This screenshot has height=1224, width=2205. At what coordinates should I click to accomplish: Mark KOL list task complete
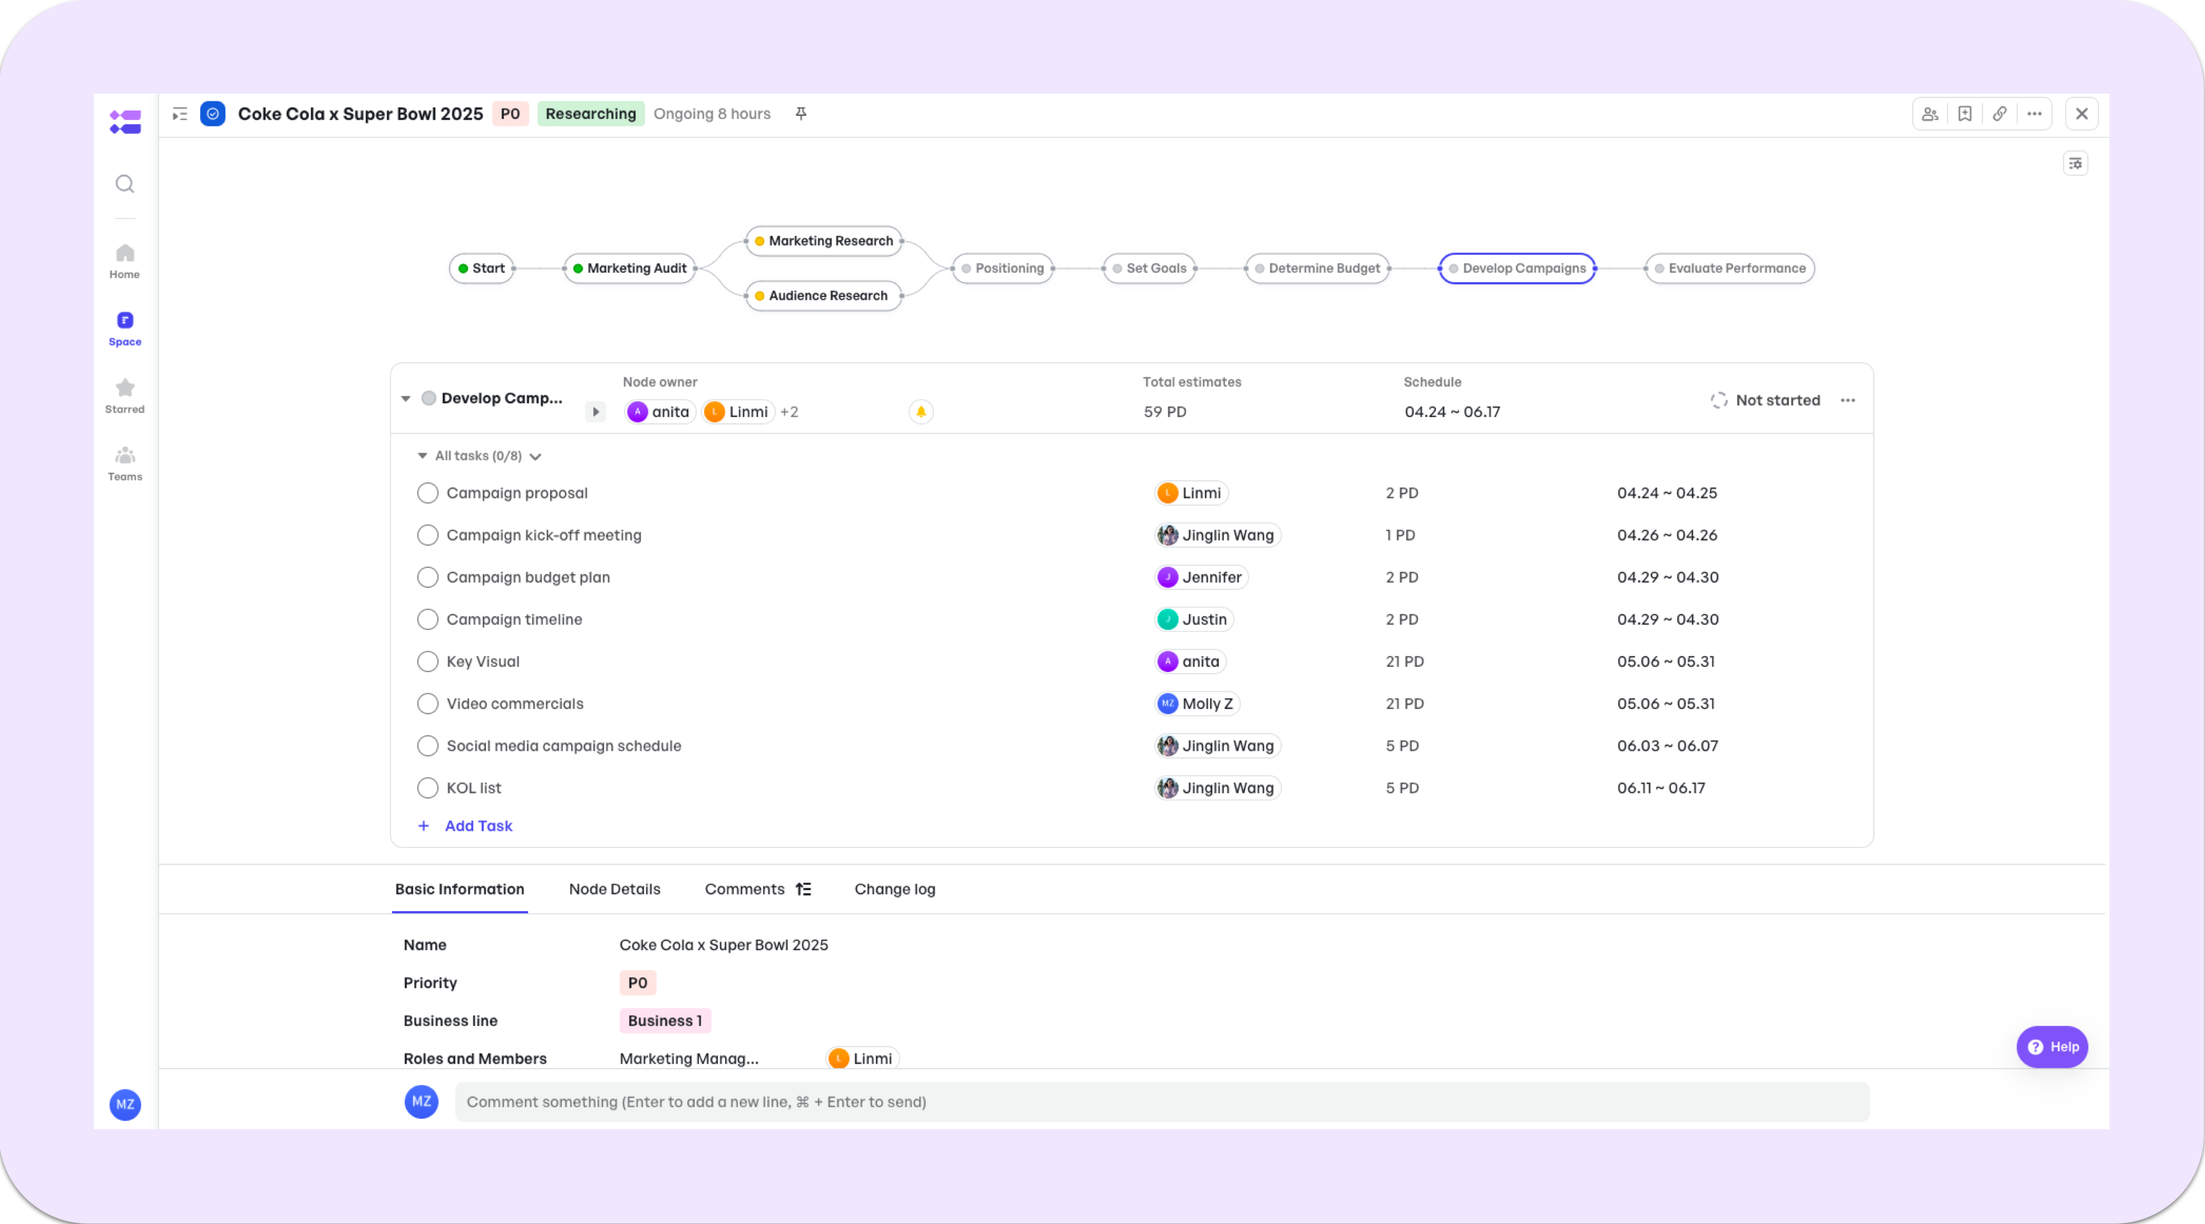point(427,788)
